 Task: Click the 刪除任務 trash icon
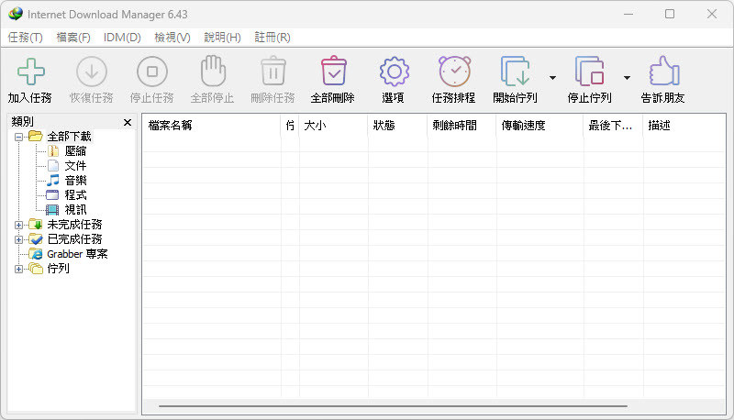click(x=273, y=72)
